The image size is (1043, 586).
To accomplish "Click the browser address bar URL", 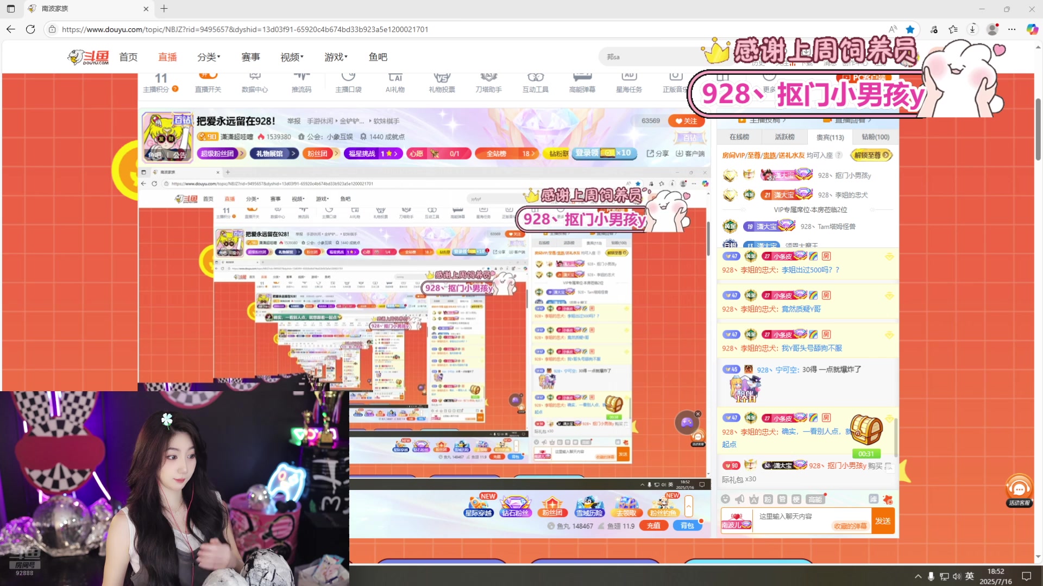I will point(245,29).
